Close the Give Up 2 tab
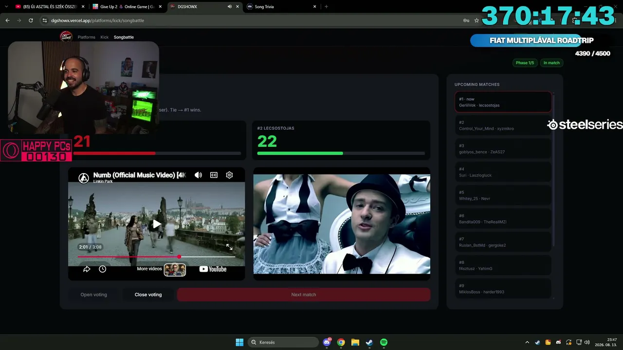 click(x=160, y=7)
